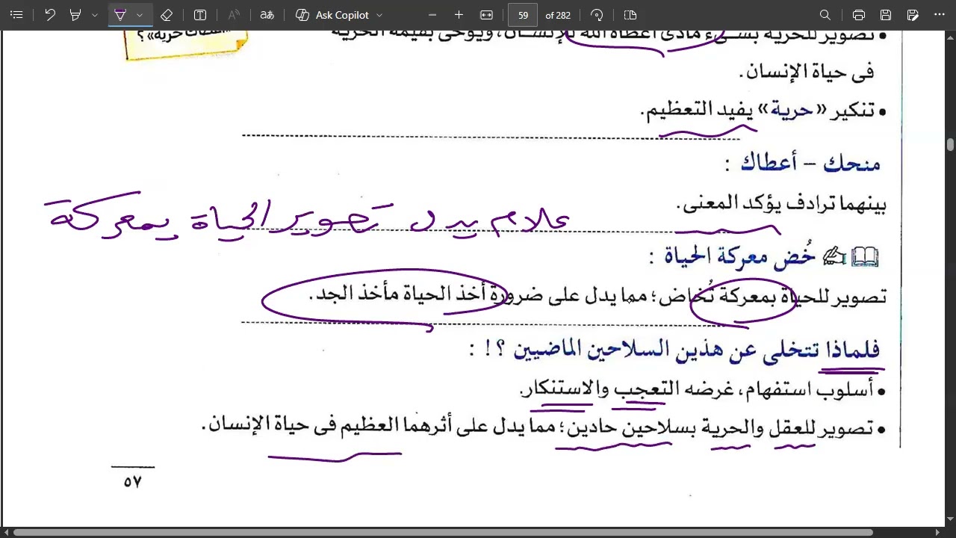The image size is (956, 538).
Task: Select the highlight marker tool
Action: pyautogui.click(x=75, y=15)
